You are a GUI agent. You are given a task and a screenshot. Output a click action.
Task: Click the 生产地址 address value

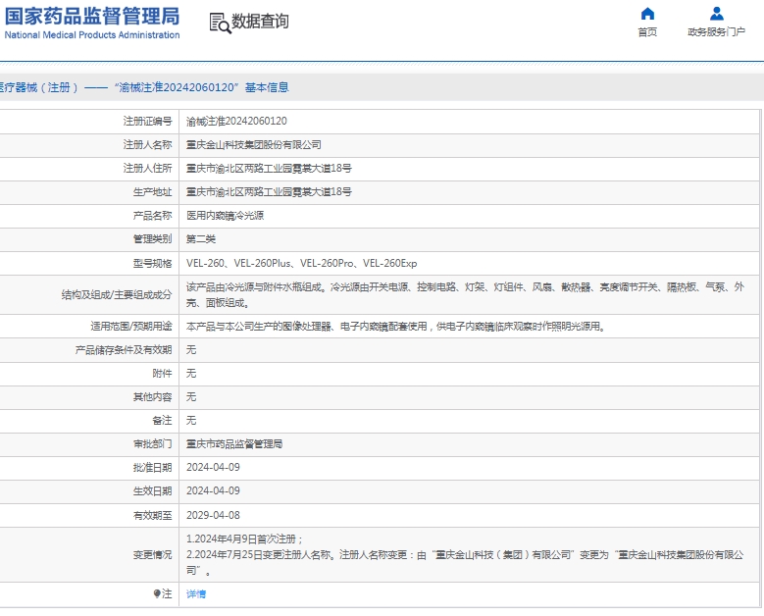pos(269,191)
